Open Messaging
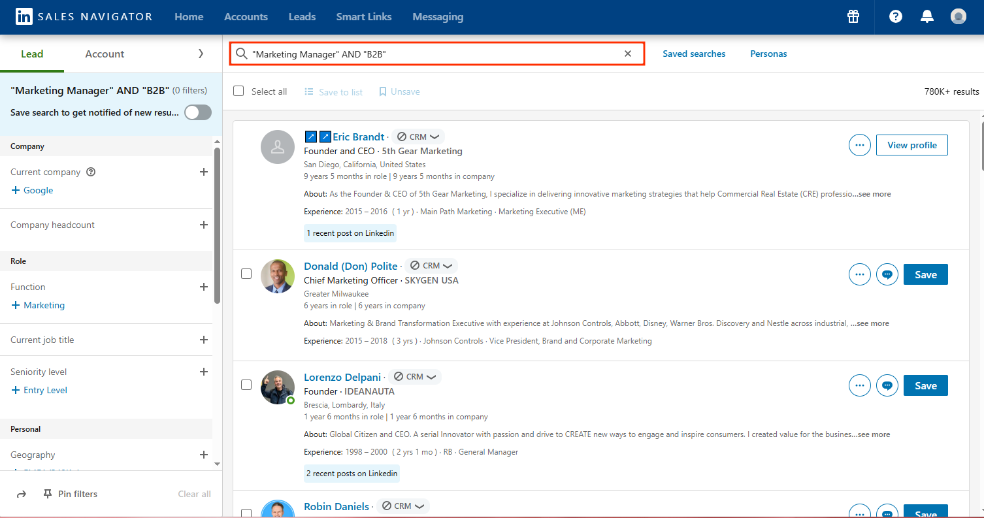The width and height of the screenshot is (984, 518). click(x=438, y=17)
